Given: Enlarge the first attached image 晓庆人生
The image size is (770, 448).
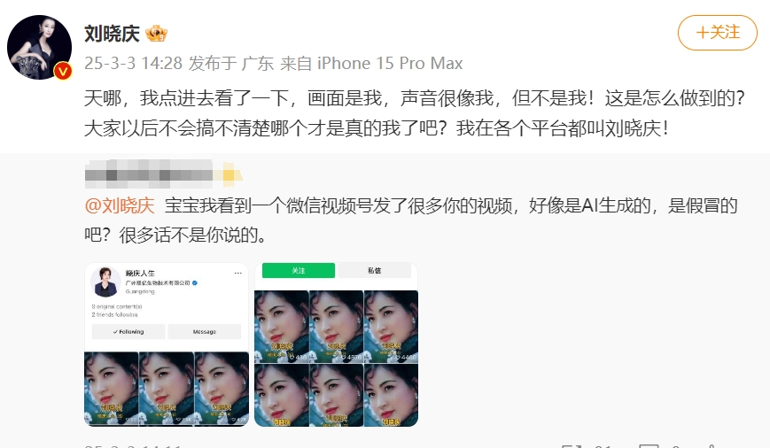Looking at the screenshot, I should [x=167, y=344].
